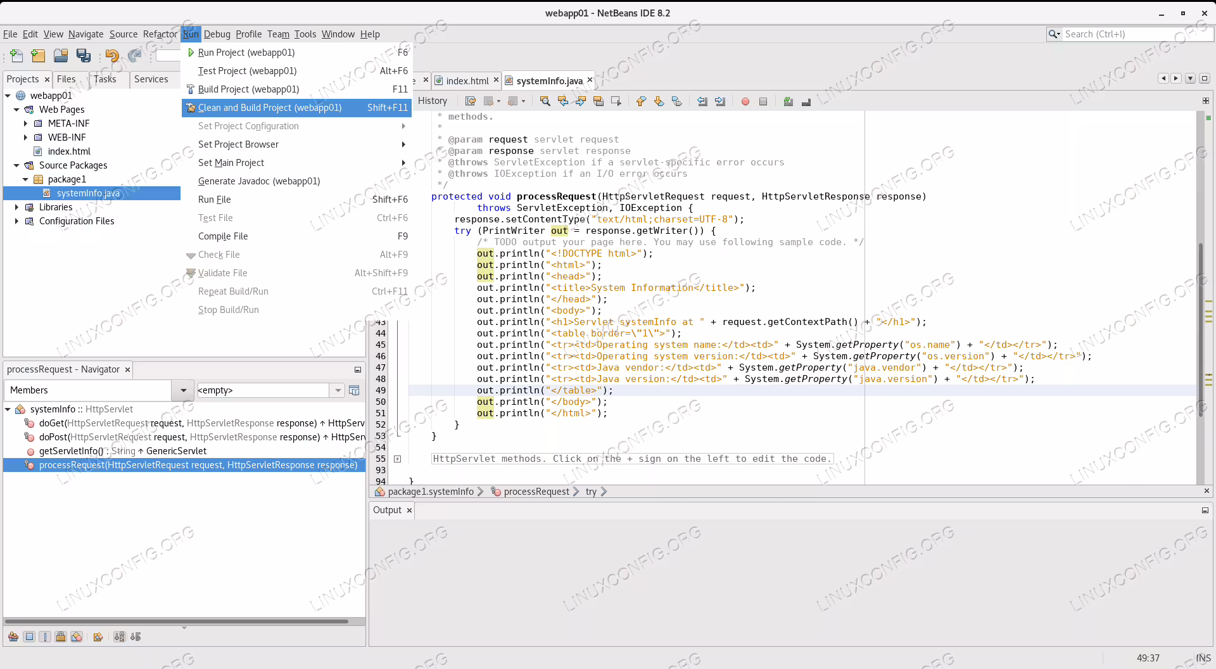
Task: Click the Uncomment lines icon
Action: point(806,101)
